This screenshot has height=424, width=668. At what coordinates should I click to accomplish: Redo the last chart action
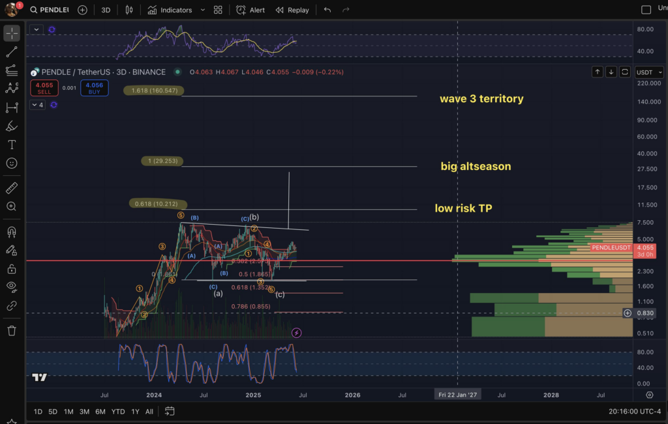(346, 10)
